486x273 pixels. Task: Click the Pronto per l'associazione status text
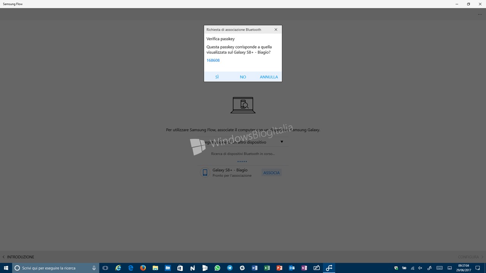tap(232, 176)
